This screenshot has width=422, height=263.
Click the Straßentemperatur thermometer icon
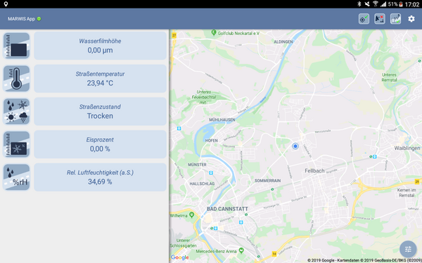pos(16,79)
